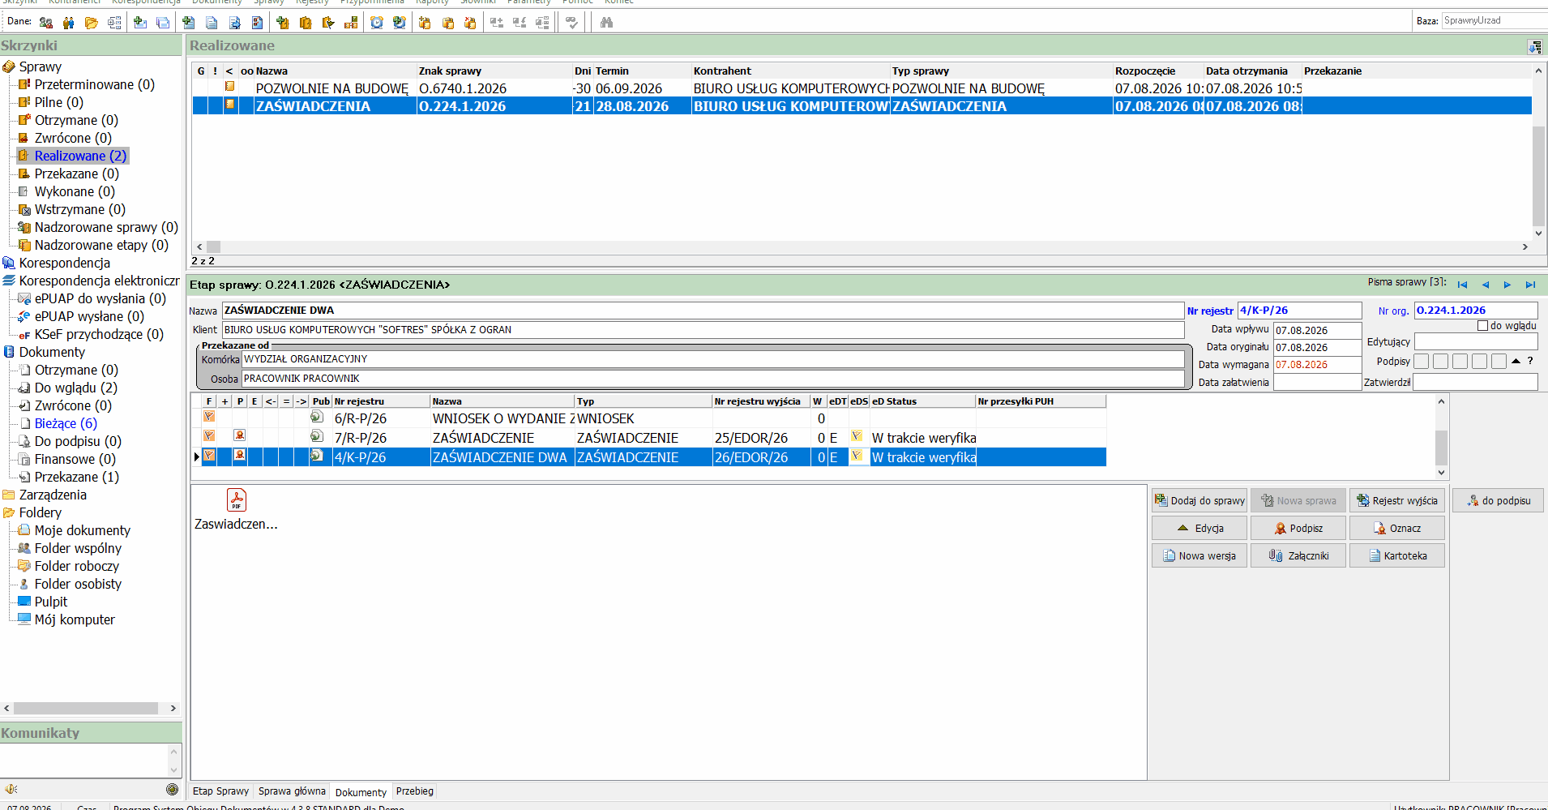Click the blue alarm clock reminder icon
The image size is (1548, 810).
377,23
